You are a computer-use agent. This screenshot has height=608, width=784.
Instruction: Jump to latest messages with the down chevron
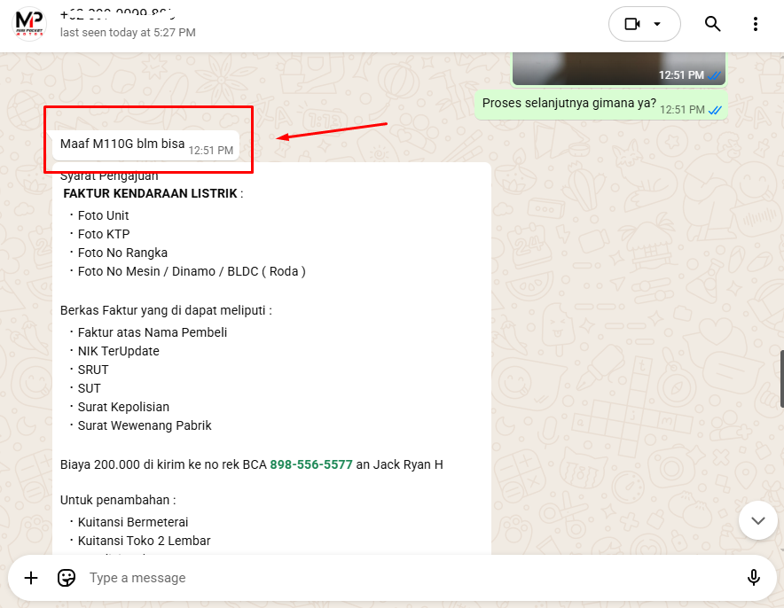(757, 520)
